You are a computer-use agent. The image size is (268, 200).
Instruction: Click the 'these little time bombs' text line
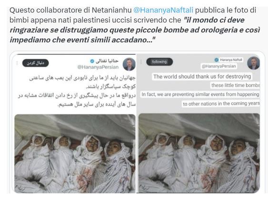tap(235, 85)
